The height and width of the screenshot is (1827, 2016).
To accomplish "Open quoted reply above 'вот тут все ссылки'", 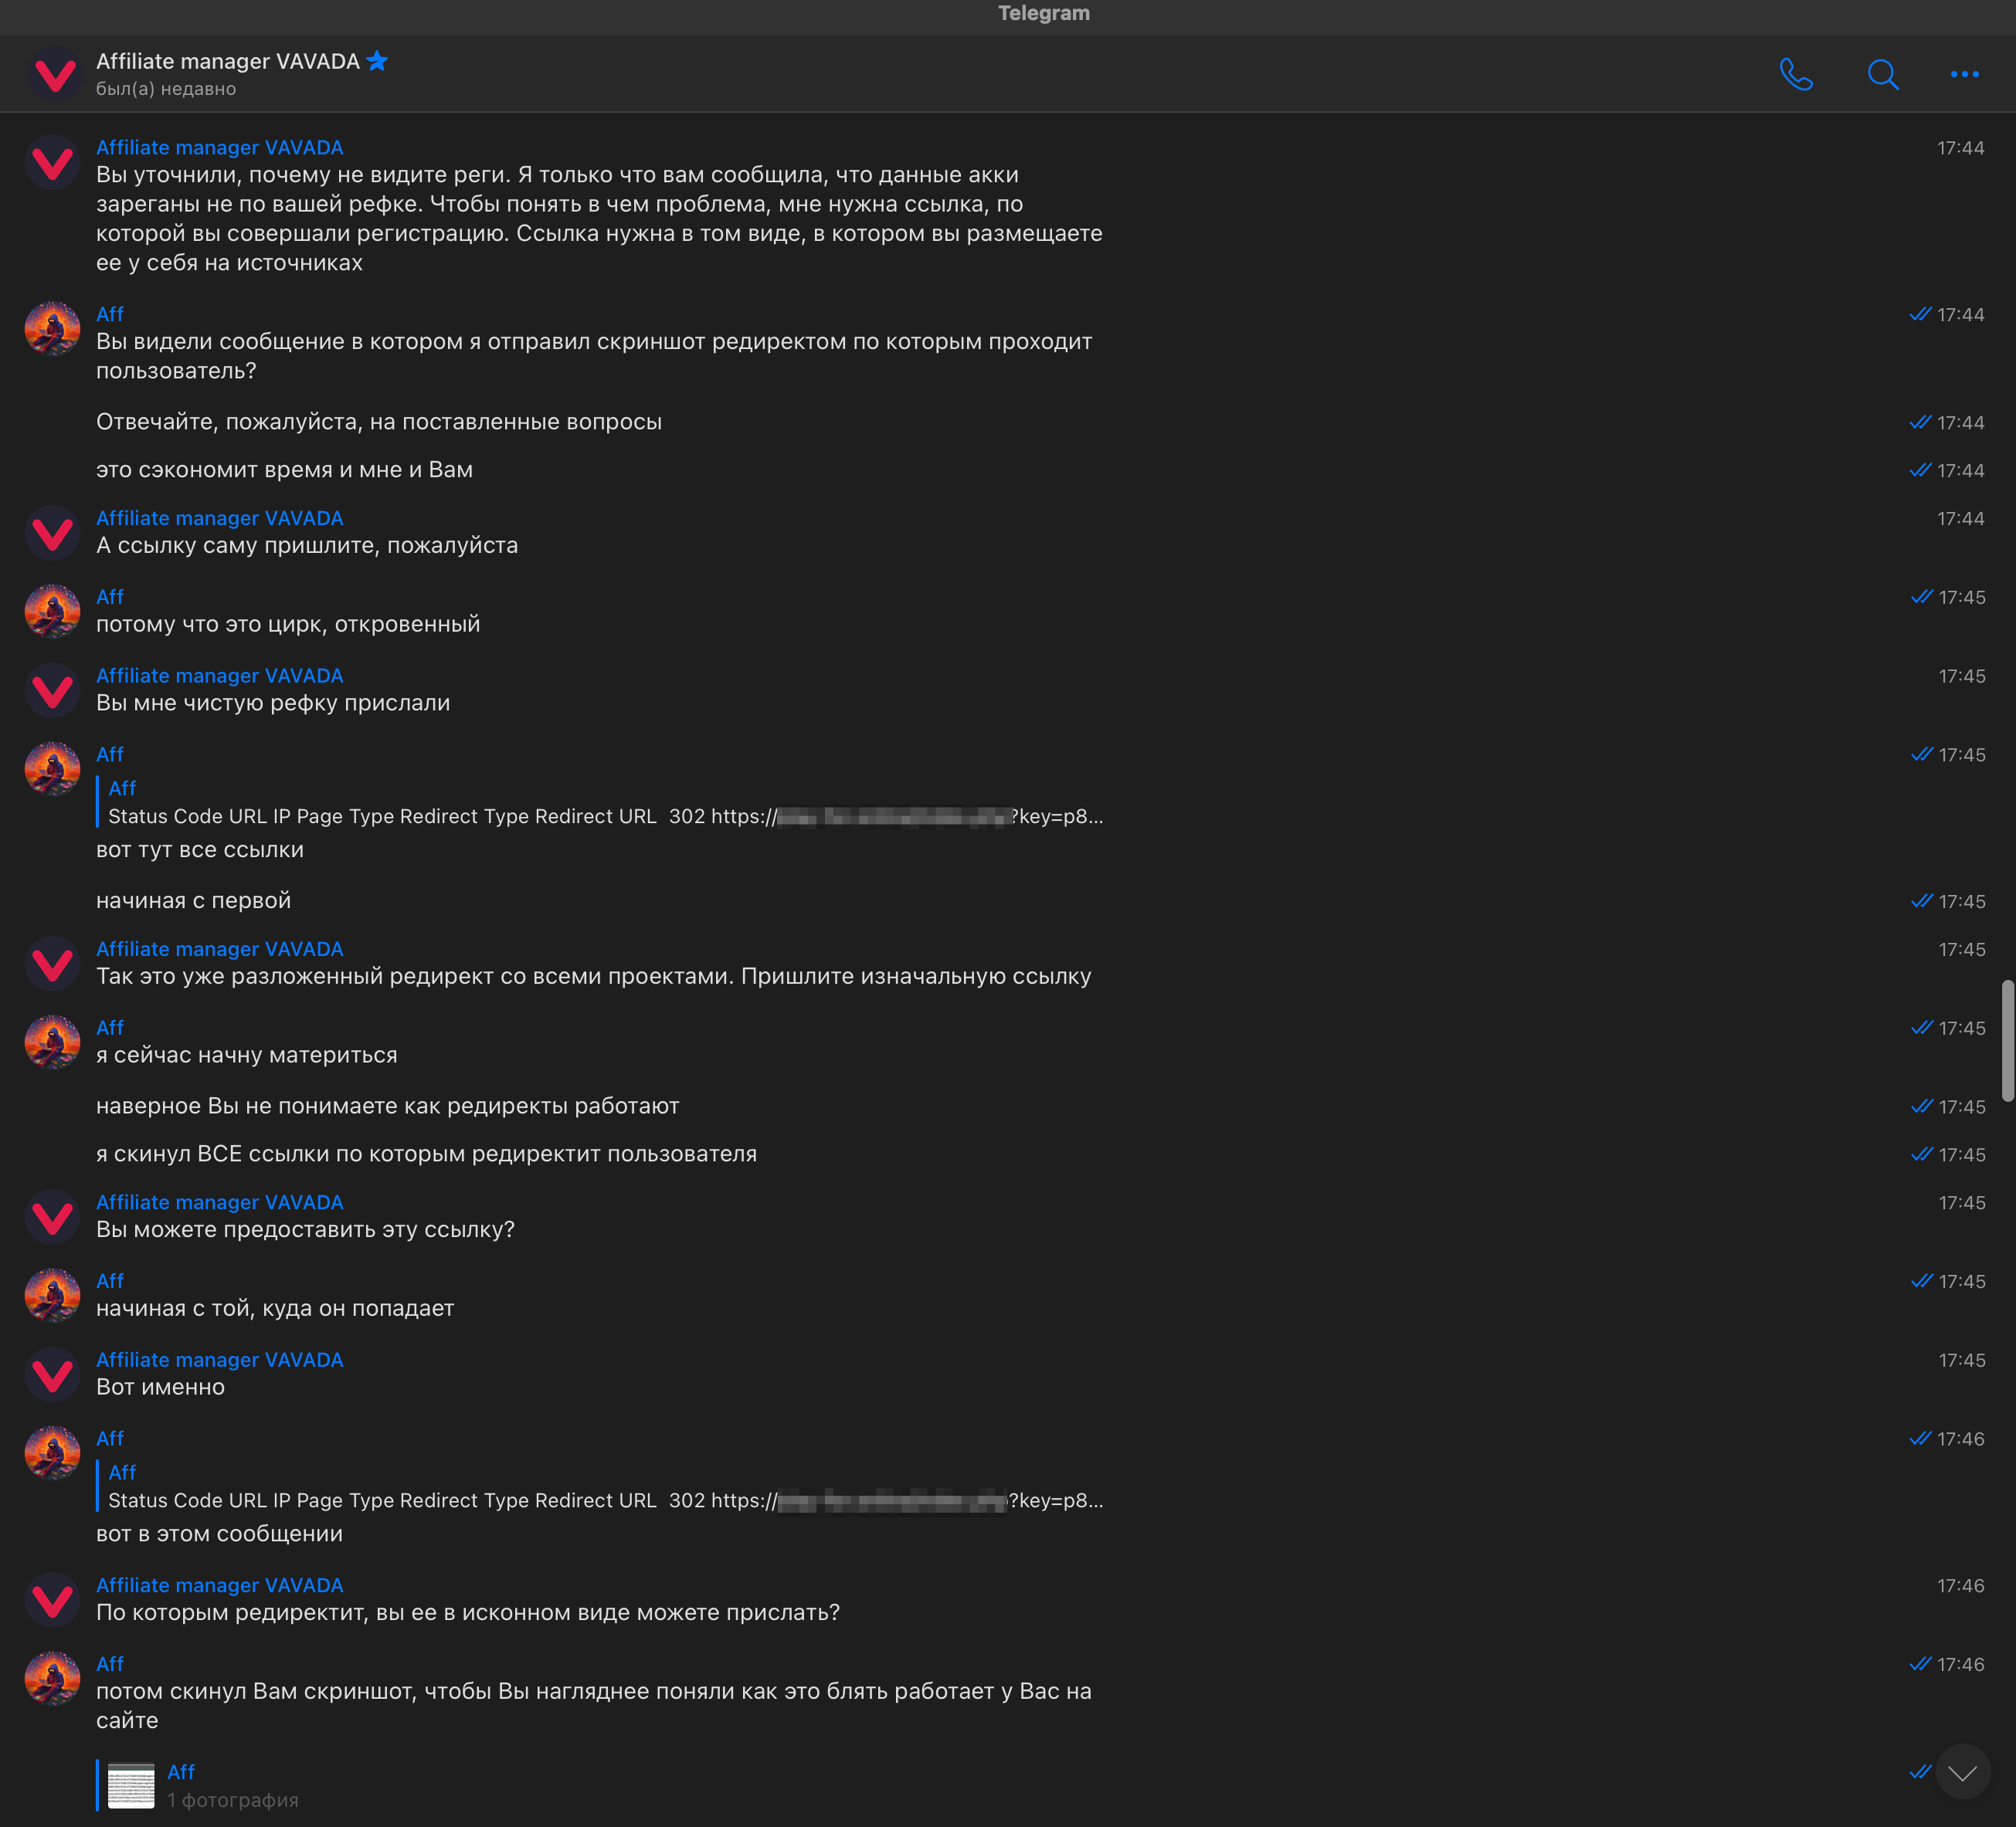I will coord(600,802).
